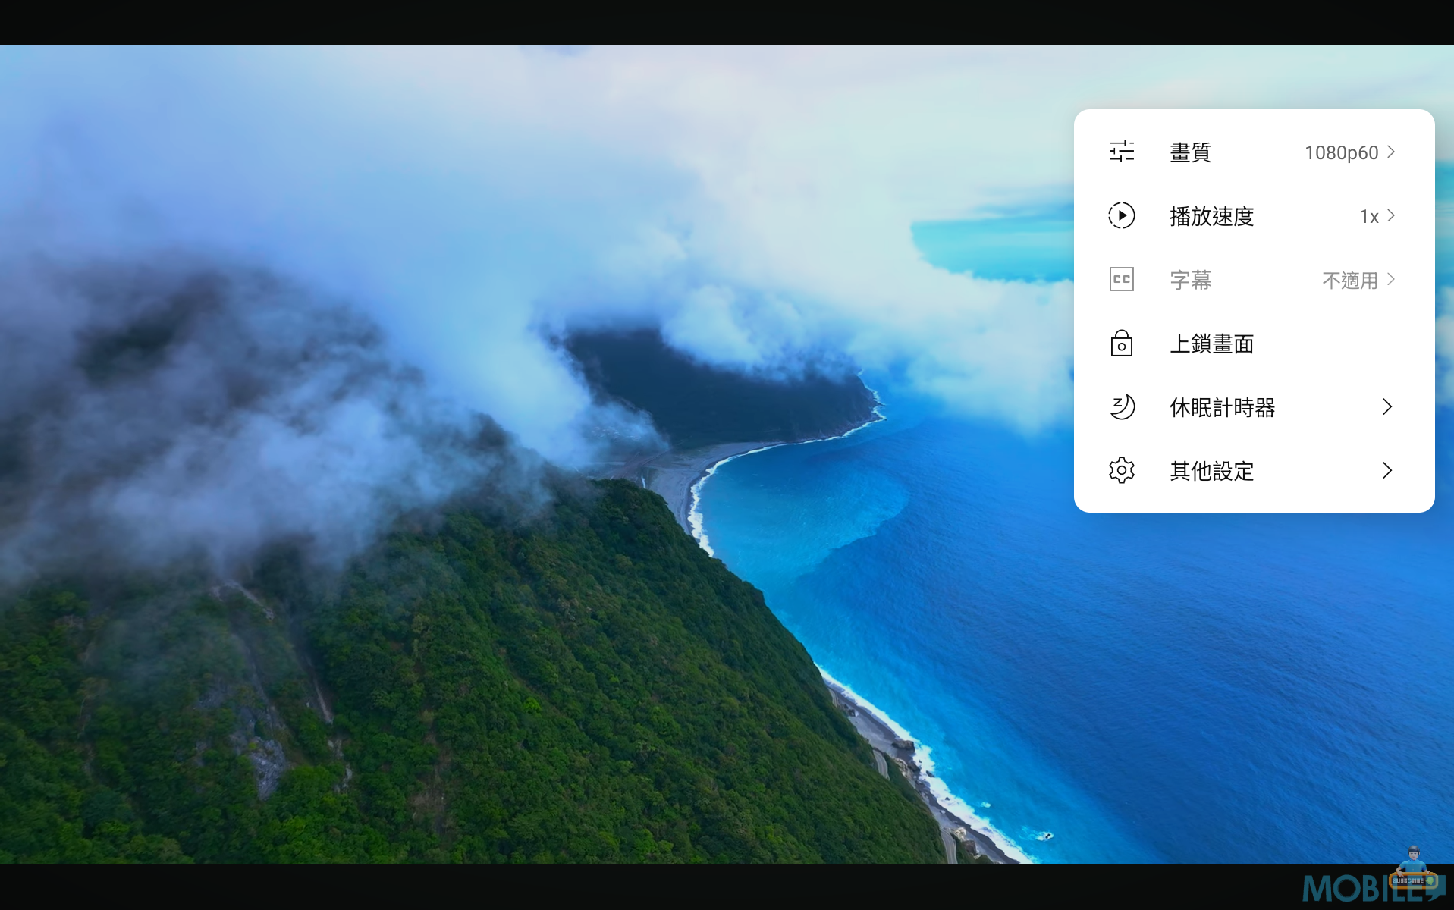The height and width of the screenshot is (910, 1454).
Task: Open the 其他設定 menu item text
Action: pos(1211,471)
